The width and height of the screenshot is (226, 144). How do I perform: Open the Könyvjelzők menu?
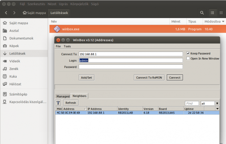point(79,4)
